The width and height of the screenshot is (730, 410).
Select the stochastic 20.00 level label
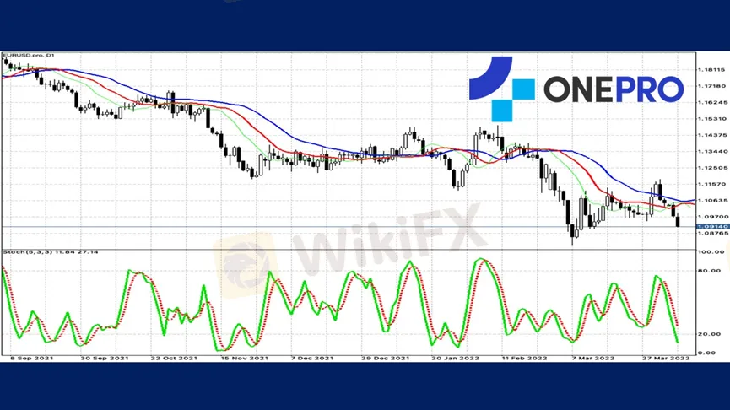coord(708,334)
